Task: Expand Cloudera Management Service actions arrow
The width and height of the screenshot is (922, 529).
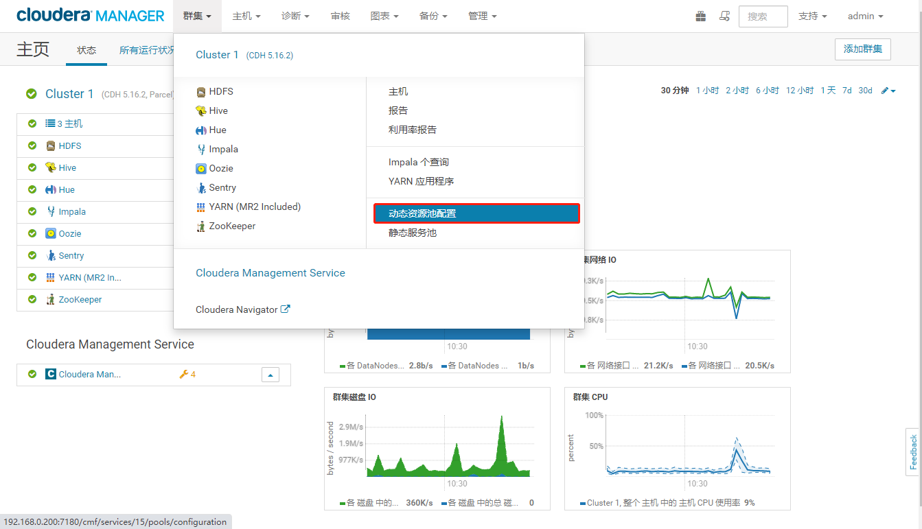Action: (x=270, y=375)
